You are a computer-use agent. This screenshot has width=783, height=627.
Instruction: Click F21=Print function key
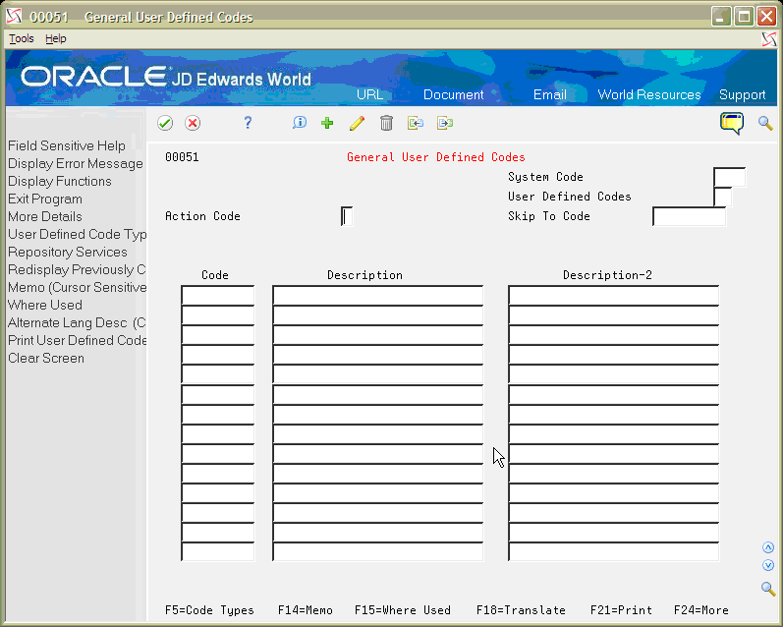click(621, 610)
